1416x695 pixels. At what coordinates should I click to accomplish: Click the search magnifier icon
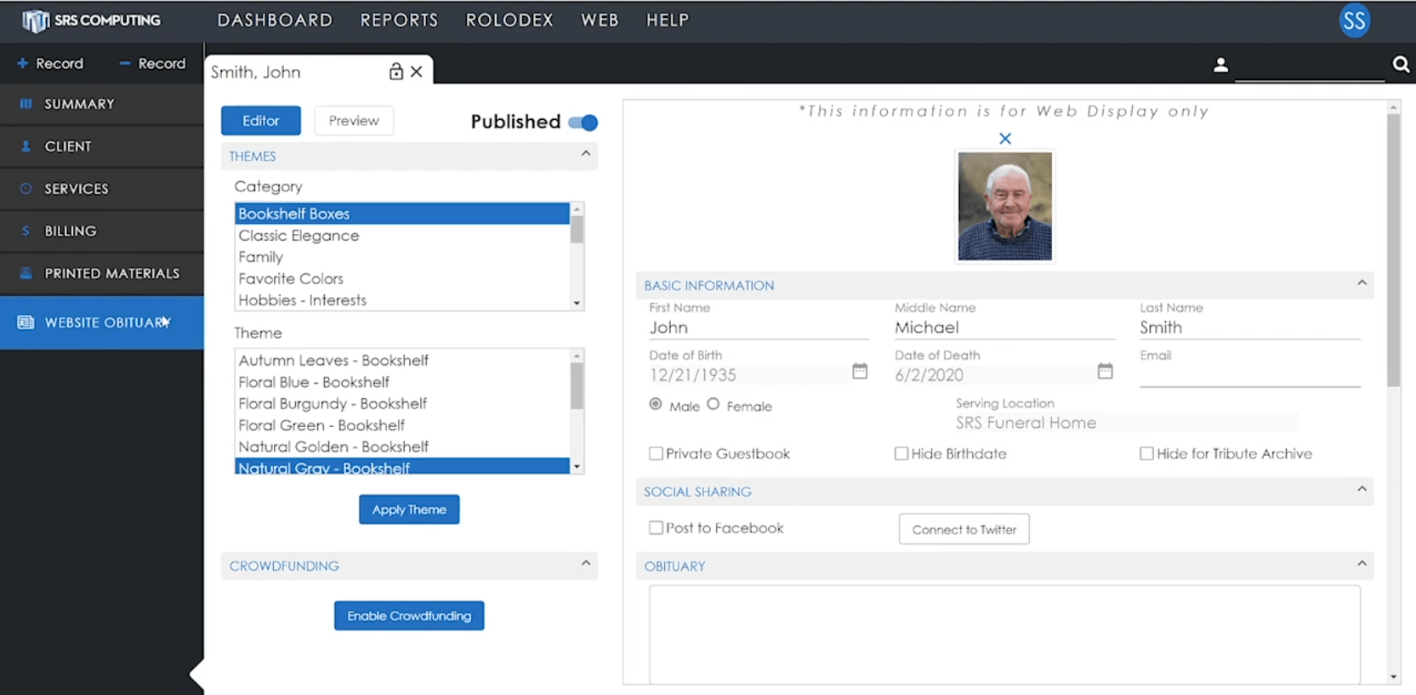pyautogui.click(x=1401, y=65)
